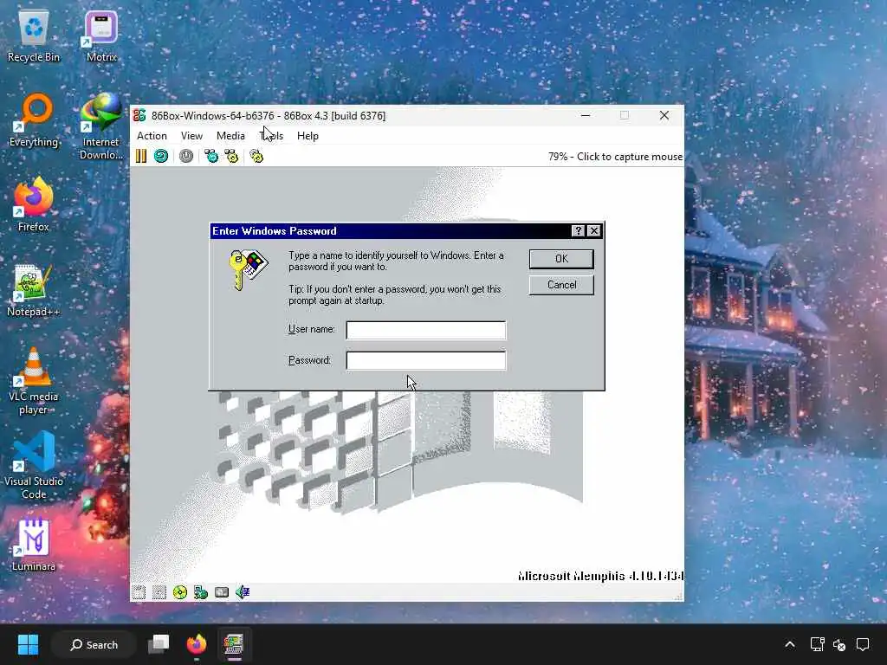
Task: Click the 86Box taskbar button
Action: [x=233, y=644]
